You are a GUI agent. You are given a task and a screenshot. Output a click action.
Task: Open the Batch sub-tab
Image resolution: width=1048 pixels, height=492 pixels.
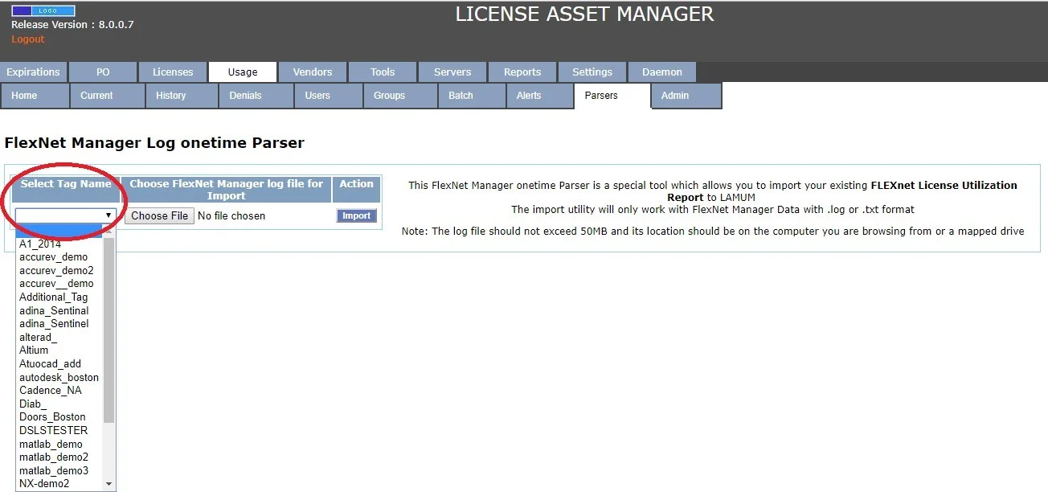coord(471,96)
